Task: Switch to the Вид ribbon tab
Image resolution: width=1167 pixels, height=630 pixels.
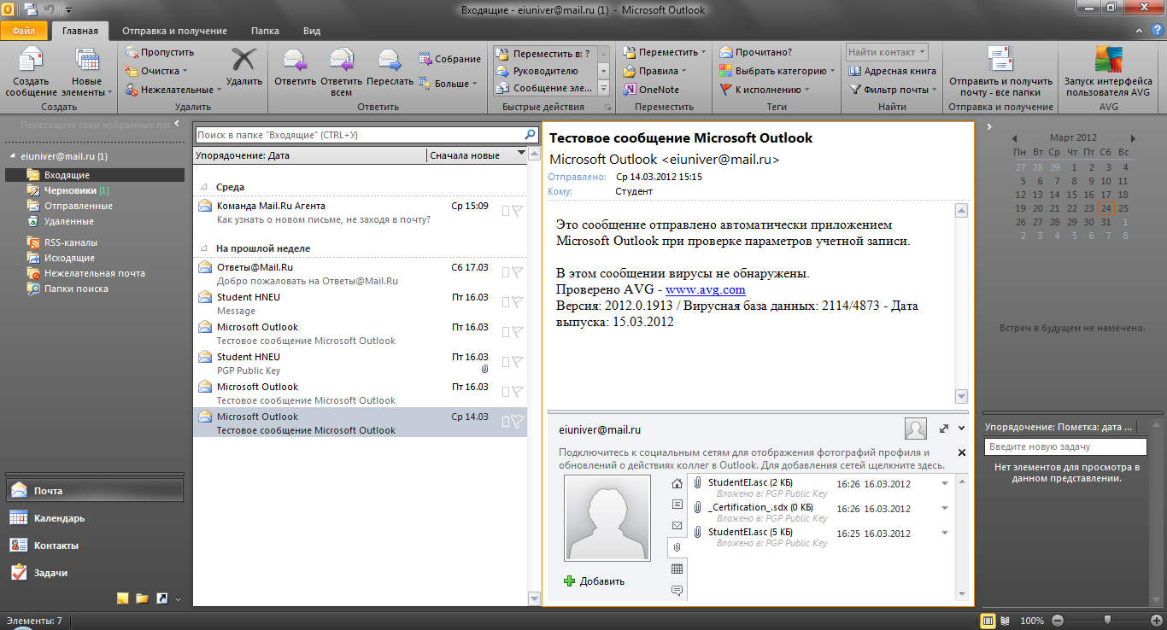Action: pyautogui.click(x=312, y=31)
